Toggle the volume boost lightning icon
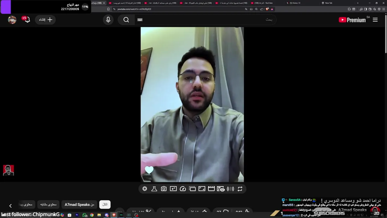 [230, 189]
